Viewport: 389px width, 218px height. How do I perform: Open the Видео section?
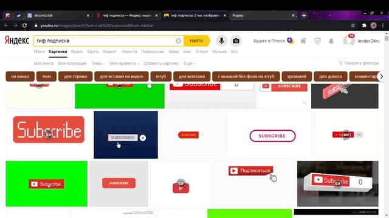tap(77, 51)
